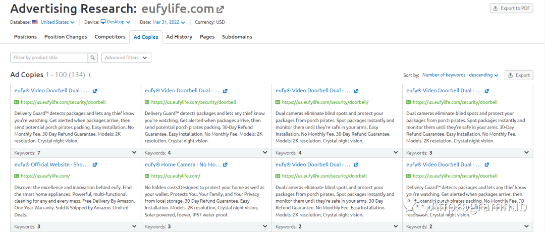This screenshot has width=545, height=232.
Task: Switch to the Subdomains tab
Action: coord(237,37)
